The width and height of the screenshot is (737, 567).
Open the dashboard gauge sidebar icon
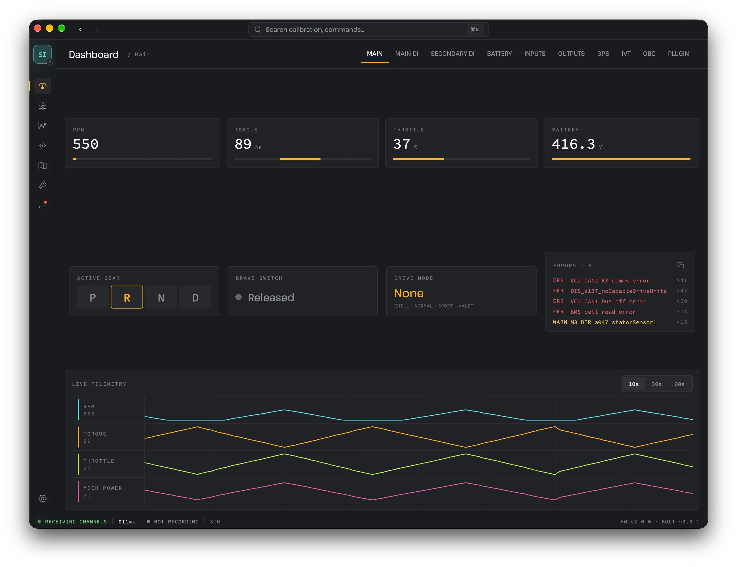point(43,86)
